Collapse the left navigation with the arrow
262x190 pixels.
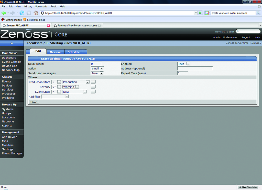(12, 43)
